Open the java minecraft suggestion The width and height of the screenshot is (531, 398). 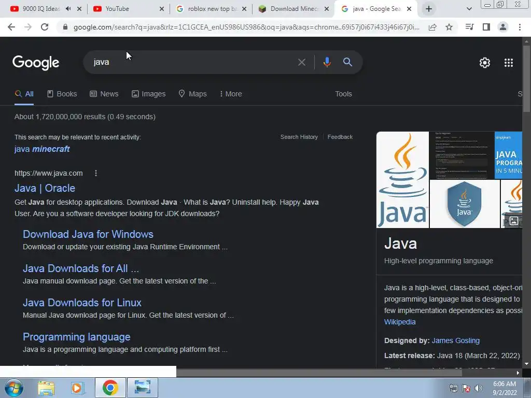click(42, 149)
